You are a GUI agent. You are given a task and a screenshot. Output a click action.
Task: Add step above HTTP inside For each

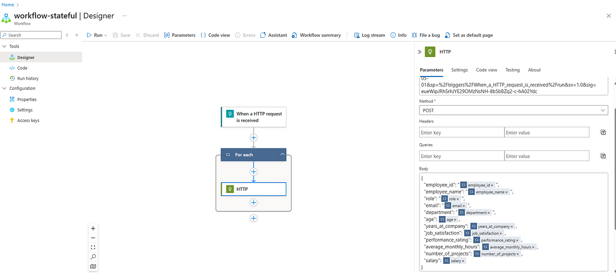pyautogui.click(x=253, y=172)
